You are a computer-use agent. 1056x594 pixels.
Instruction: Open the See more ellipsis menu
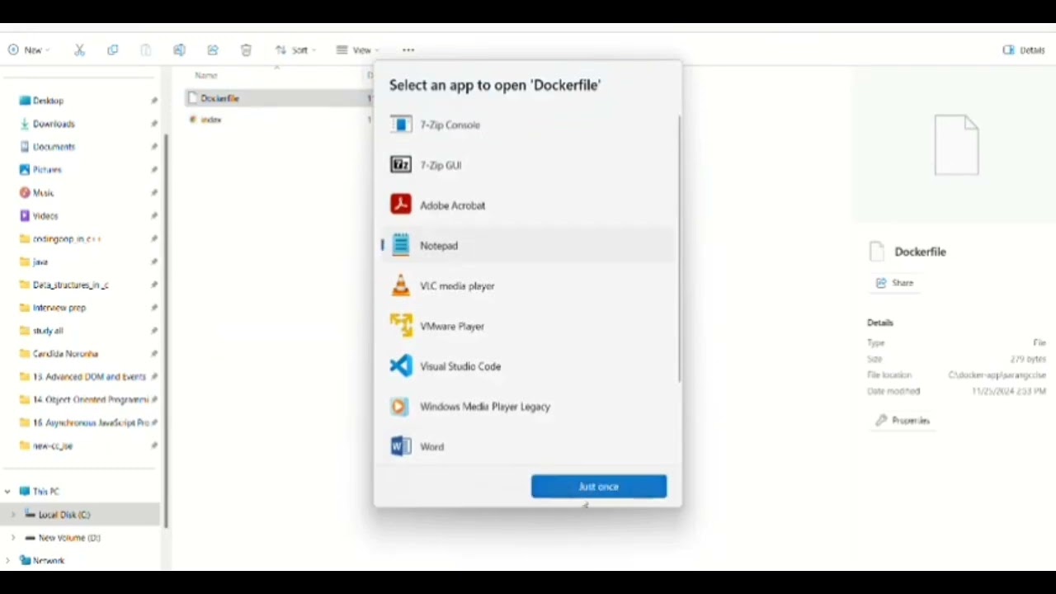pos(408,50)
